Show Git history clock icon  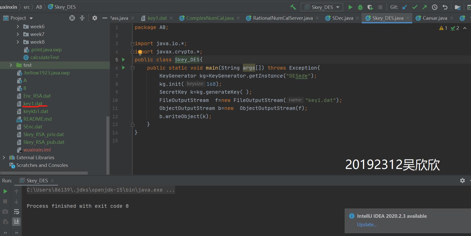tap(435, 7)
